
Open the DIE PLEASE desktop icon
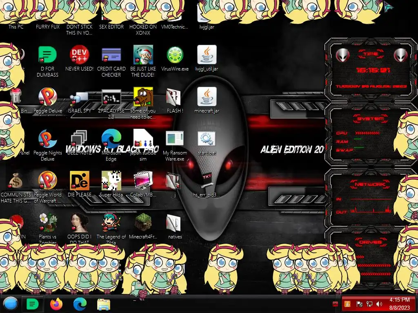pyautogui.click(x=79, y=181)
